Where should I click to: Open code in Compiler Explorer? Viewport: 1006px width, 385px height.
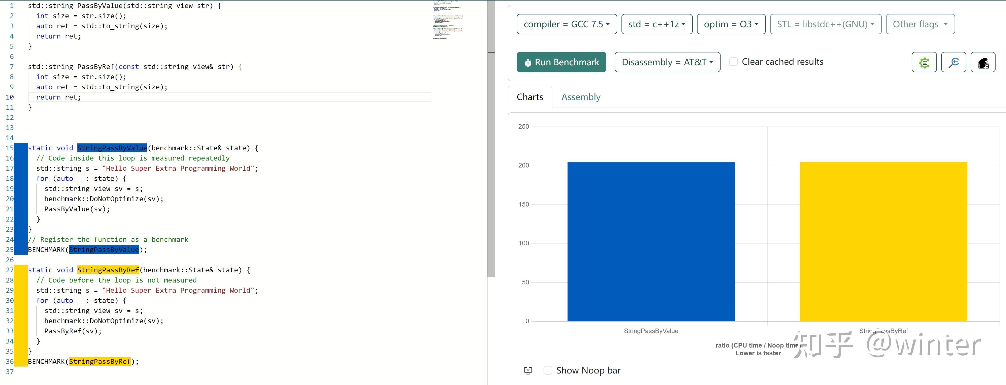924,62
